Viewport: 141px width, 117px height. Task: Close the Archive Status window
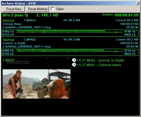click(x=138, y=3)
